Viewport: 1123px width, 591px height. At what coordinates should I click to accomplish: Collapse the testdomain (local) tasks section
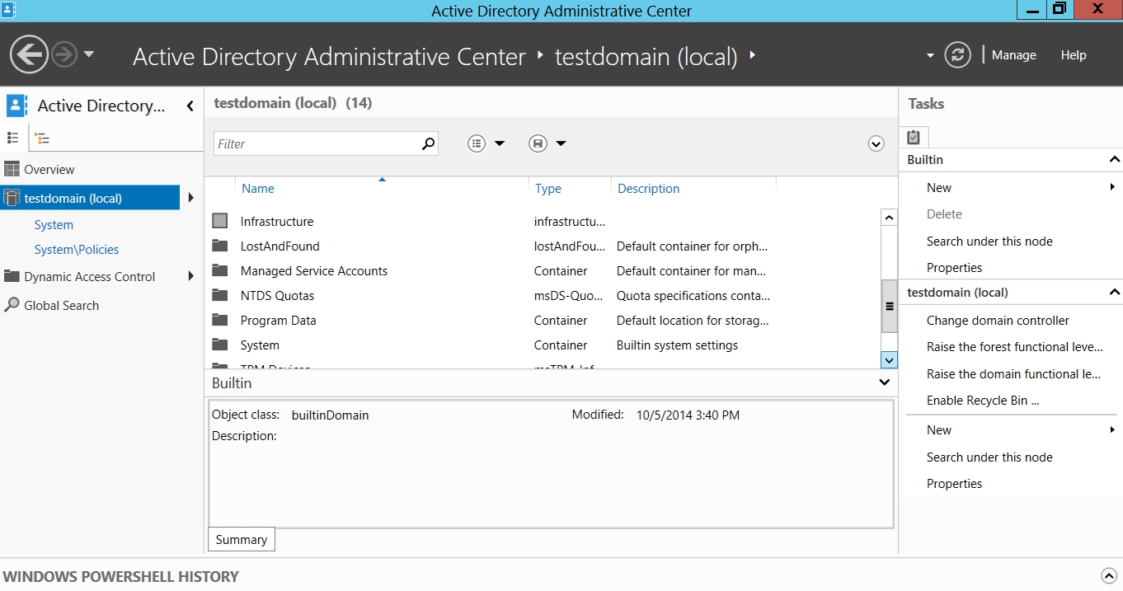(1115, 293)
